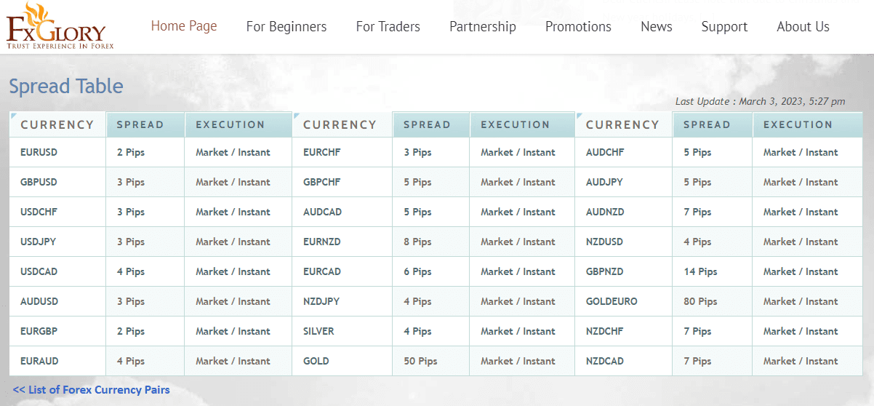
Task: Click the FxGlory logo
Action: point(56,26)
